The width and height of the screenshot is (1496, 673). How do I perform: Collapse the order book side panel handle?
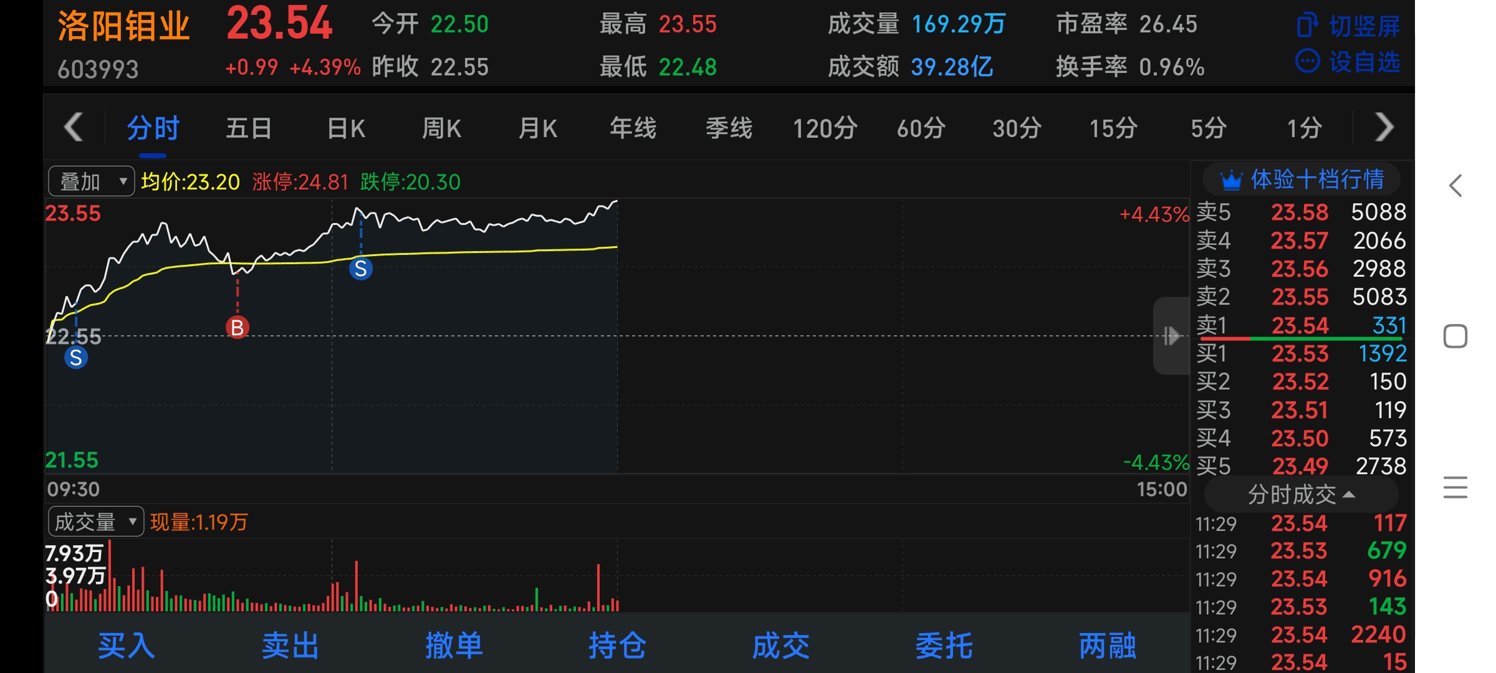[x=1171, y=336]
